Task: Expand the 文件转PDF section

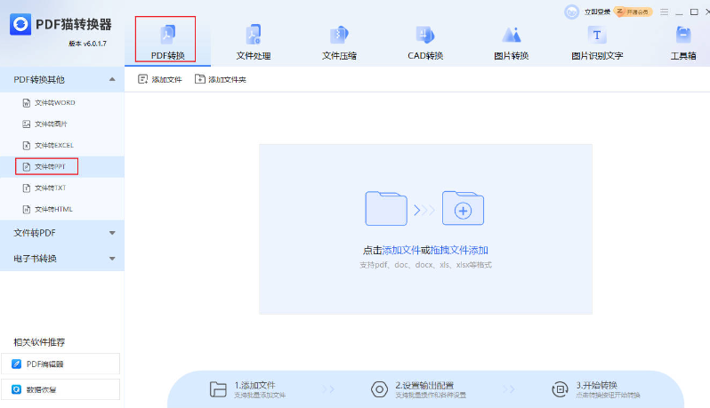Action: click(x=62, y=233)
